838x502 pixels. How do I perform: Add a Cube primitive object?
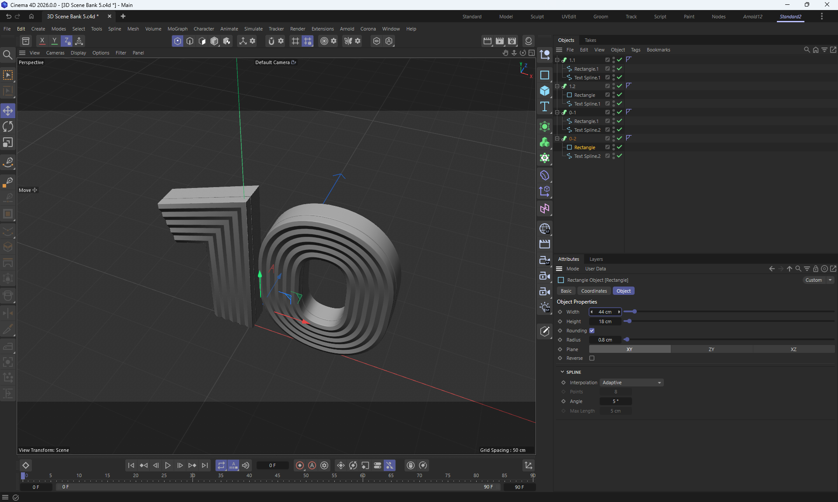544,91
